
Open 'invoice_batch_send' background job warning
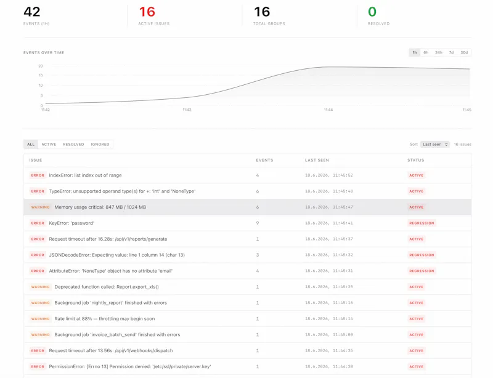click(x=247, y=335)
